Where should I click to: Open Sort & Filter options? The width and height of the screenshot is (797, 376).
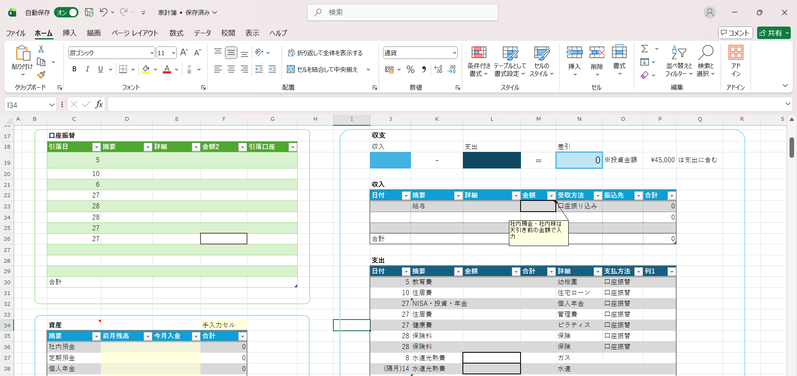pyautogui.click(x=678, y=62)
